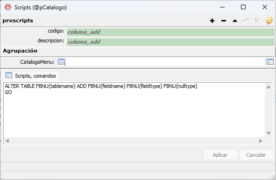
Task: Click inside the ALTER TABLE script text
Action: coord(101,86)
